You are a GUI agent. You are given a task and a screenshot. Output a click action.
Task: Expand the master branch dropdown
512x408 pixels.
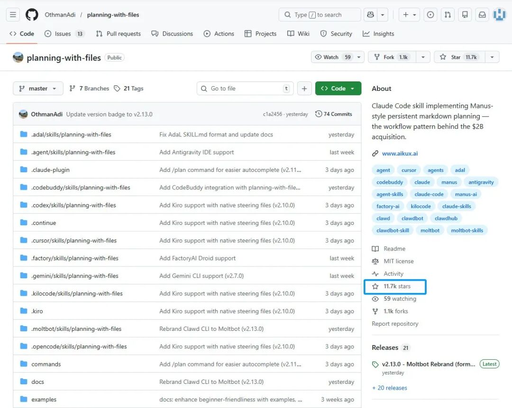pyautogui.click(x=38, y=89)
